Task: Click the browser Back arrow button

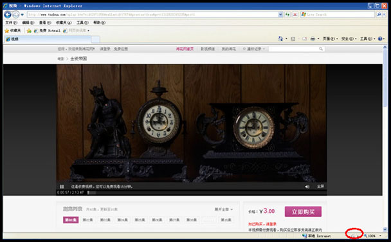Action: pos(8,15)
